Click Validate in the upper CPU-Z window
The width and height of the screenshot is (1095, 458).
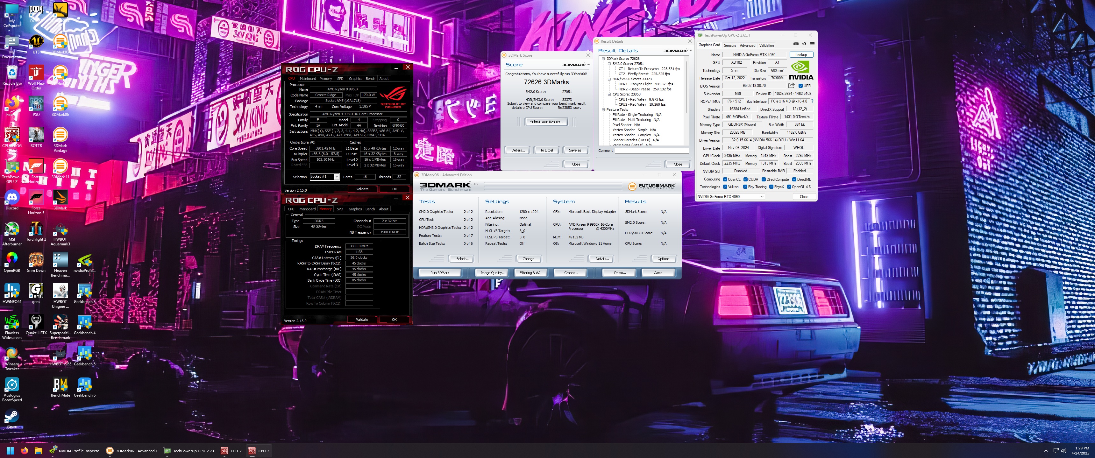pyautogui.click(x=362, y=189)
